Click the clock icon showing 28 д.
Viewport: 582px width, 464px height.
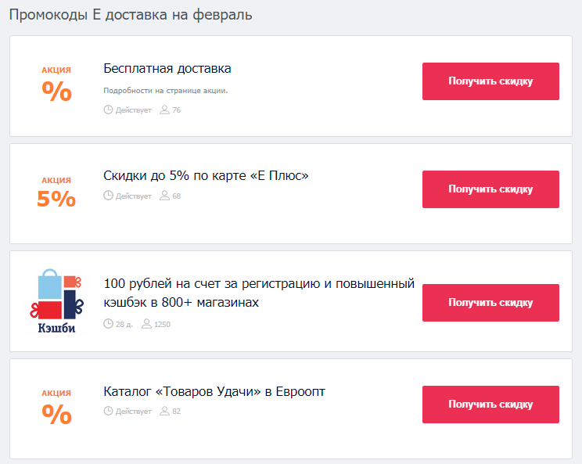(108, 324)
